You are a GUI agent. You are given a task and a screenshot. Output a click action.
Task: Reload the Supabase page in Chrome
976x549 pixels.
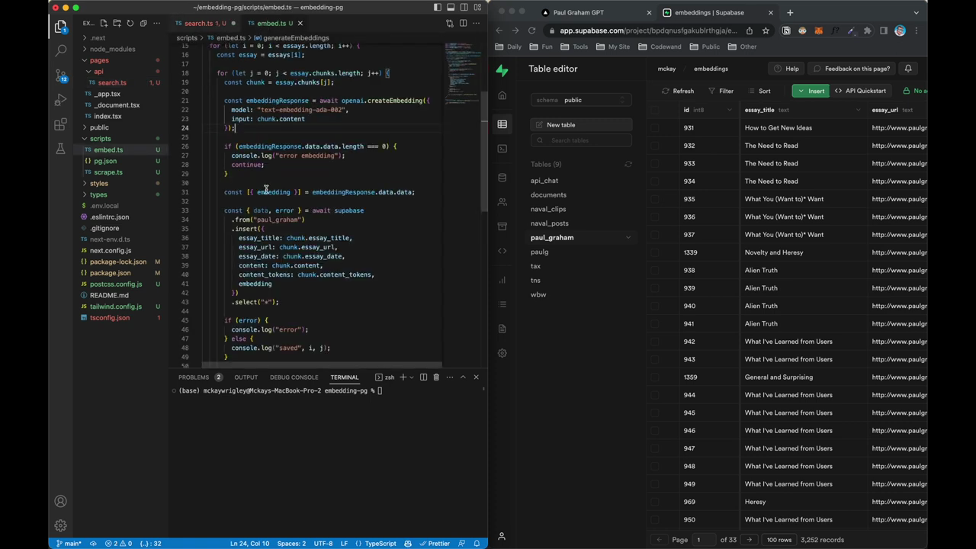(531, 30)
